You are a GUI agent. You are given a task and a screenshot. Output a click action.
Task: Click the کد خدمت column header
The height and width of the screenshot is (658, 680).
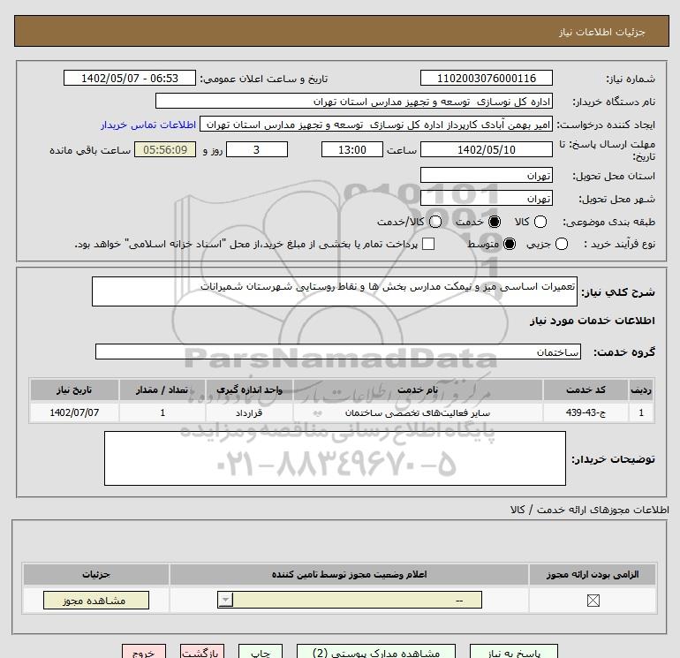tap(586, 390)
